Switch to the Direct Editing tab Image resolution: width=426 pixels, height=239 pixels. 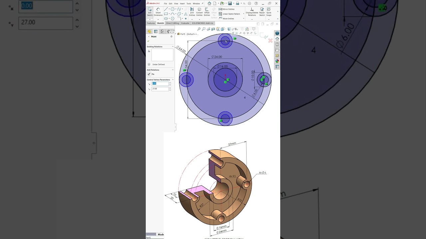coord(172,23)
